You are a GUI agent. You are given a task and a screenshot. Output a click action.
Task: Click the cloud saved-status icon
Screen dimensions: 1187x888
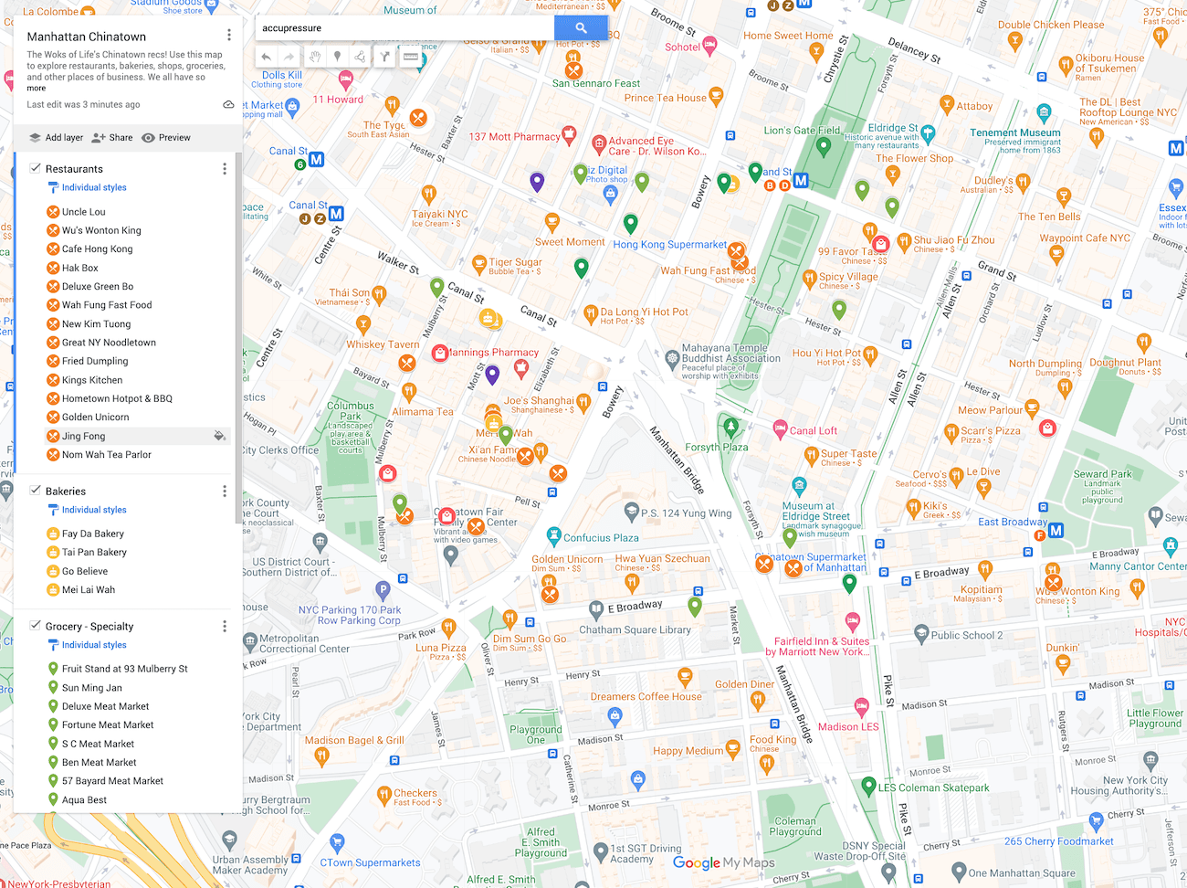point(228,105)
